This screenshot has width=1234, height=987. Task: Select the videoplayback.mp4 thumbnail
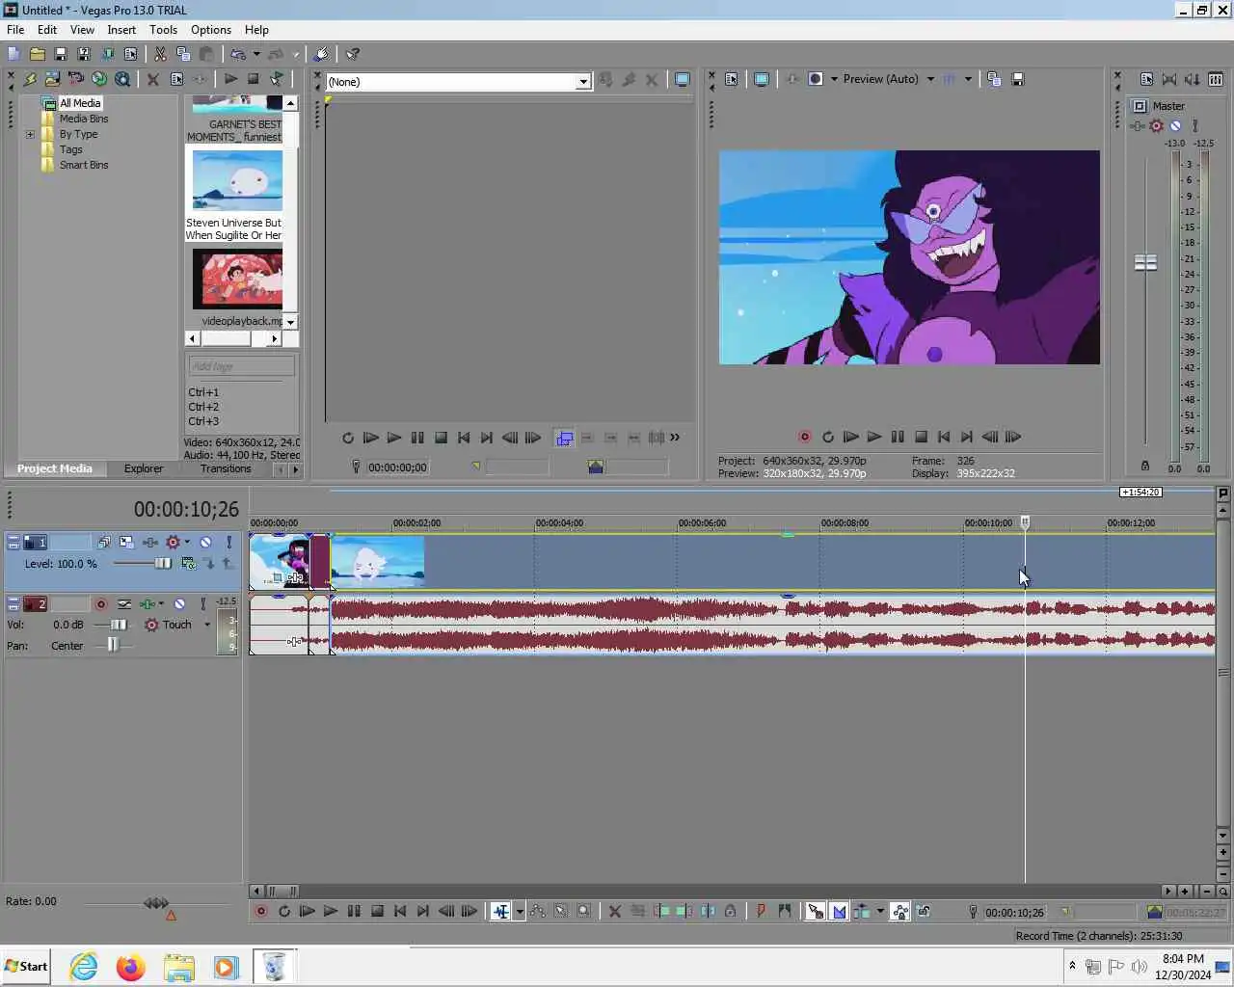point(237,279)
